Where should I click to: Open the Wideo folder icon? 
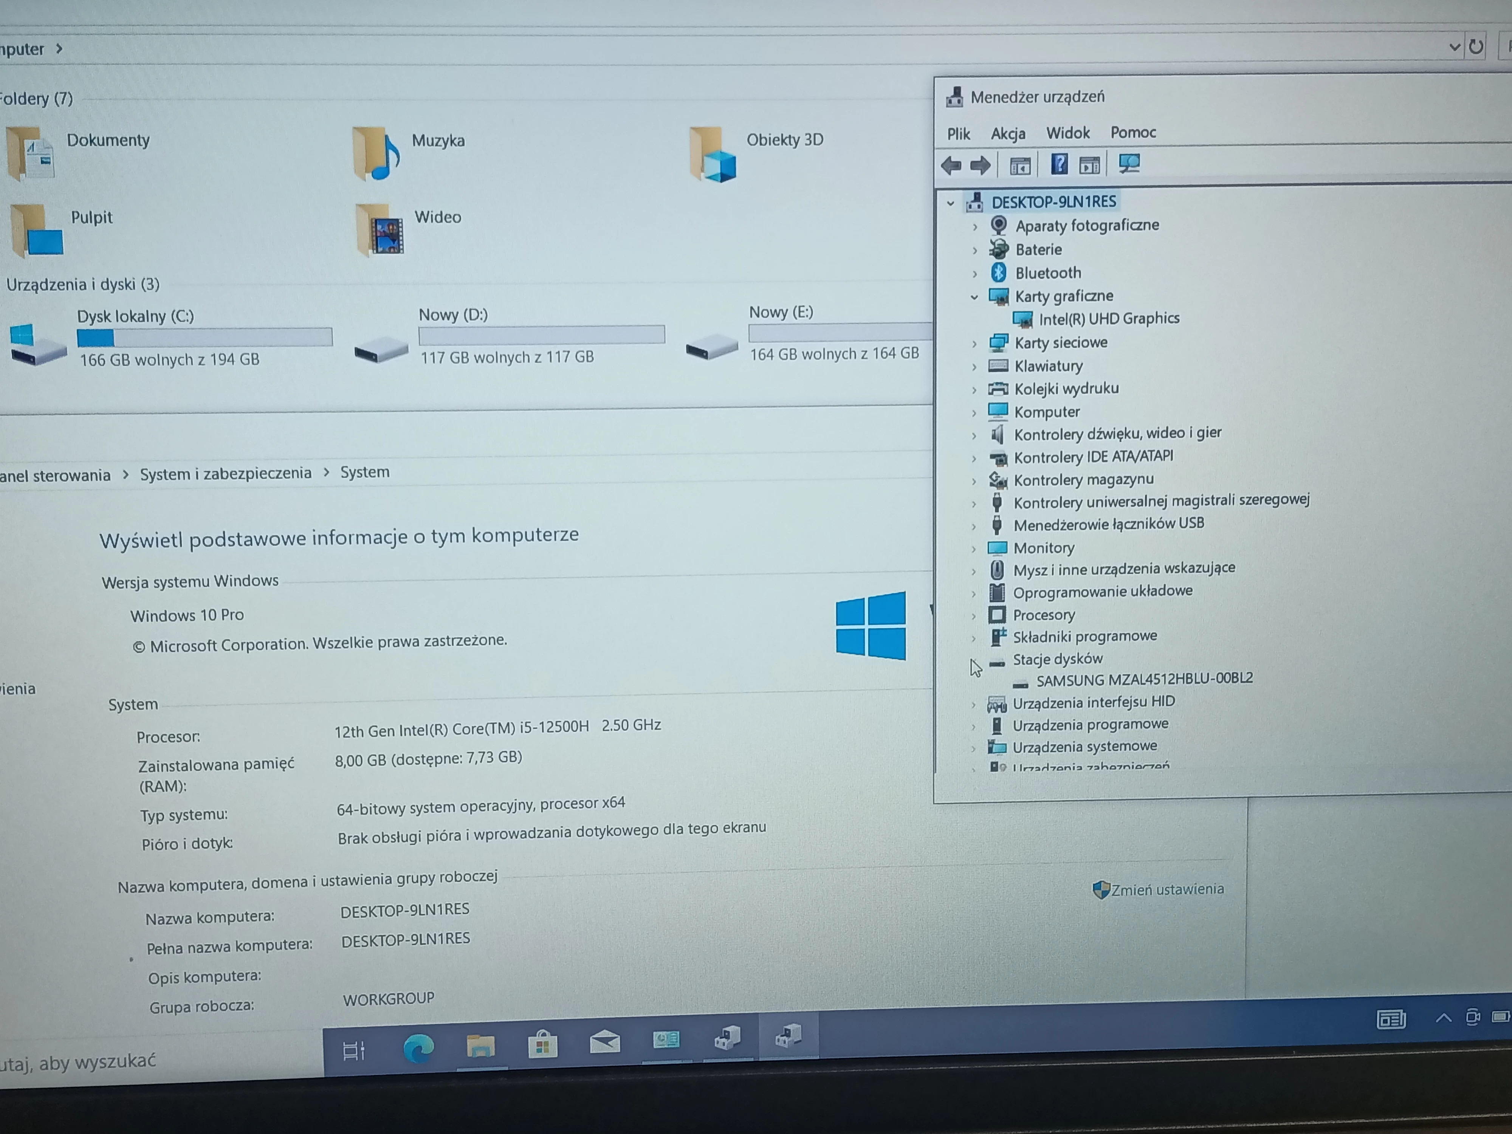(380, 230)
